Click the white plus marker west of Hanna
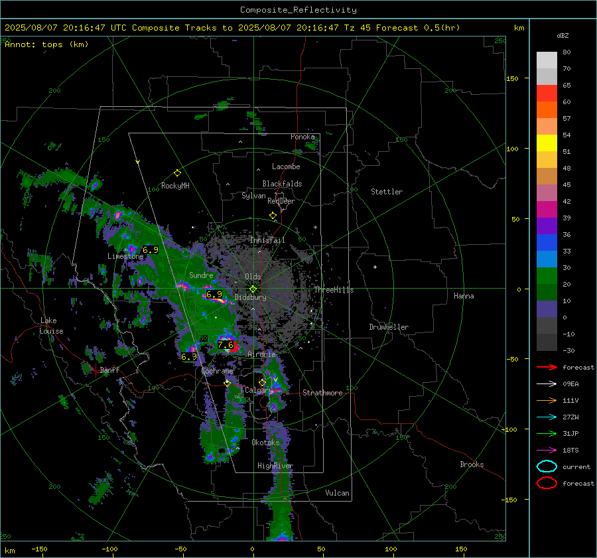This screenshot has width=597, height=558. 375,267
